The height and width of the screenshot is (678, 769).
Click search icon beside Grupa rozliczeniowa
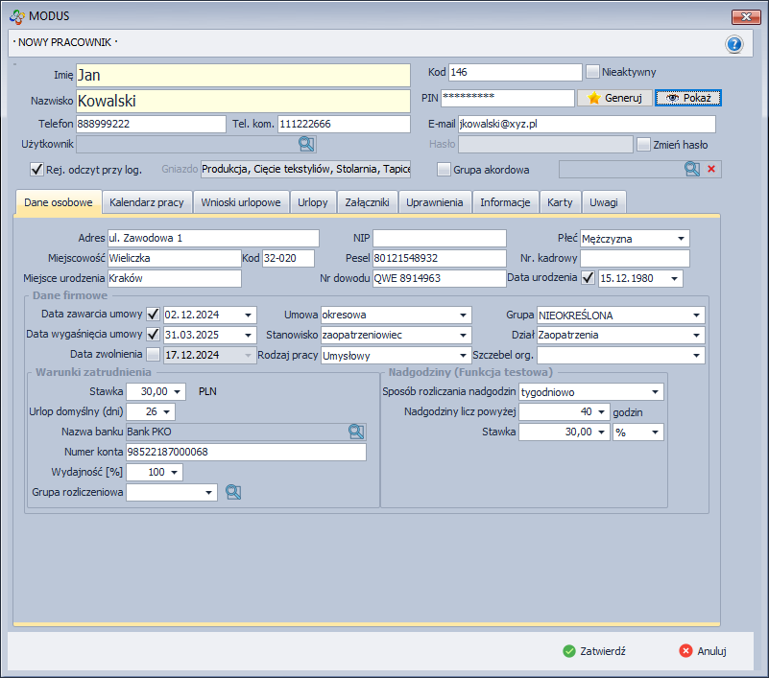[233, 492]
